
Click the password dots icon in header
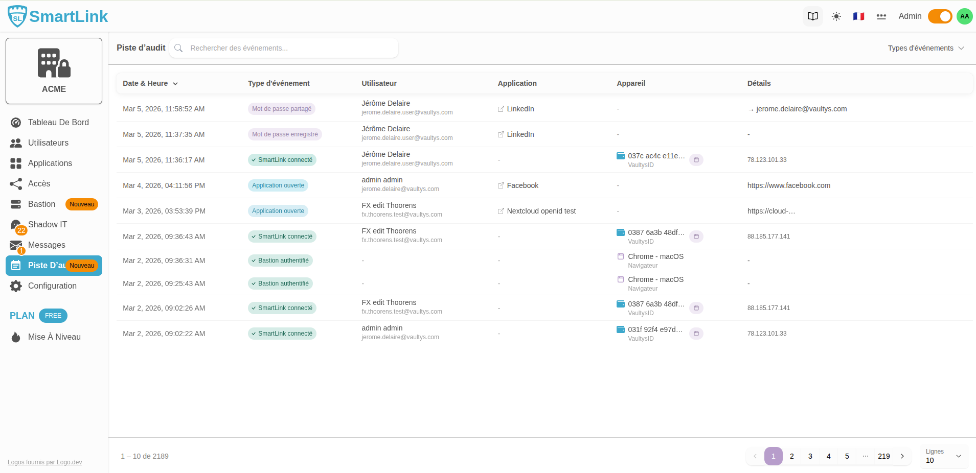click(881, 16)
